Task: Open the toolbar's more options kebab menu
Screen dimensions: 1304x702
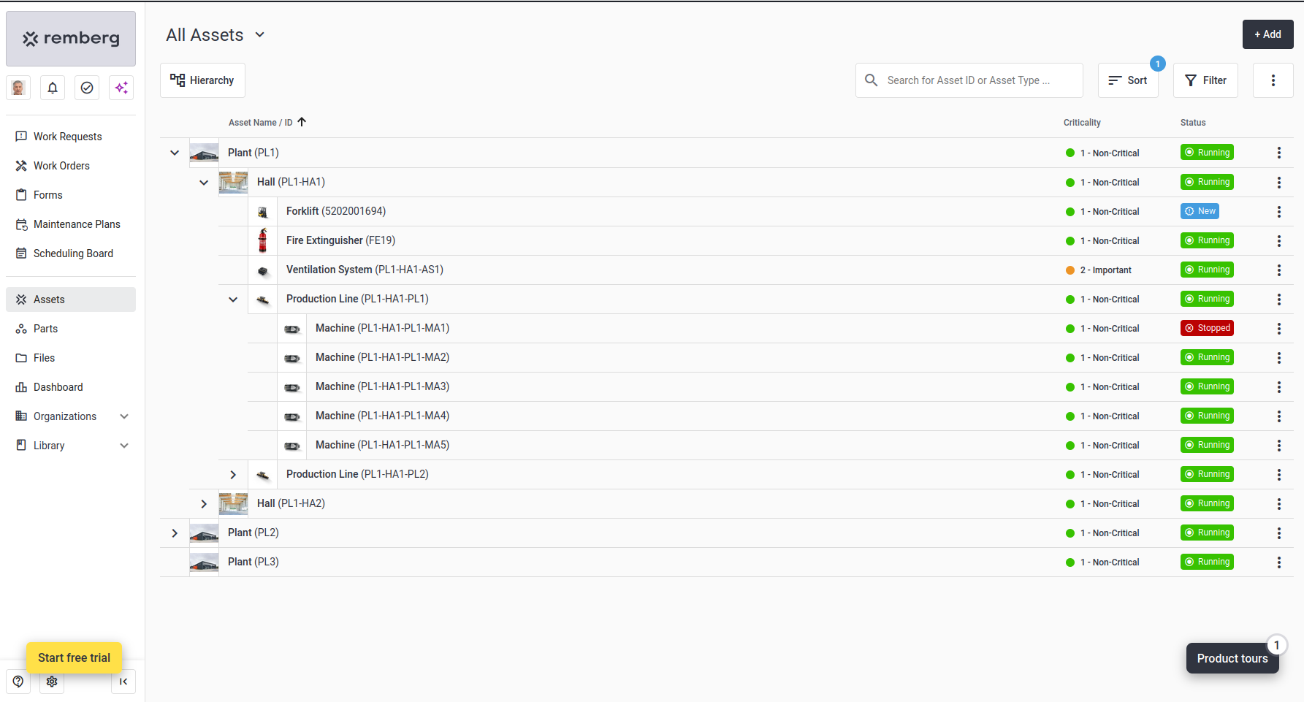Action: point(1273,80)
